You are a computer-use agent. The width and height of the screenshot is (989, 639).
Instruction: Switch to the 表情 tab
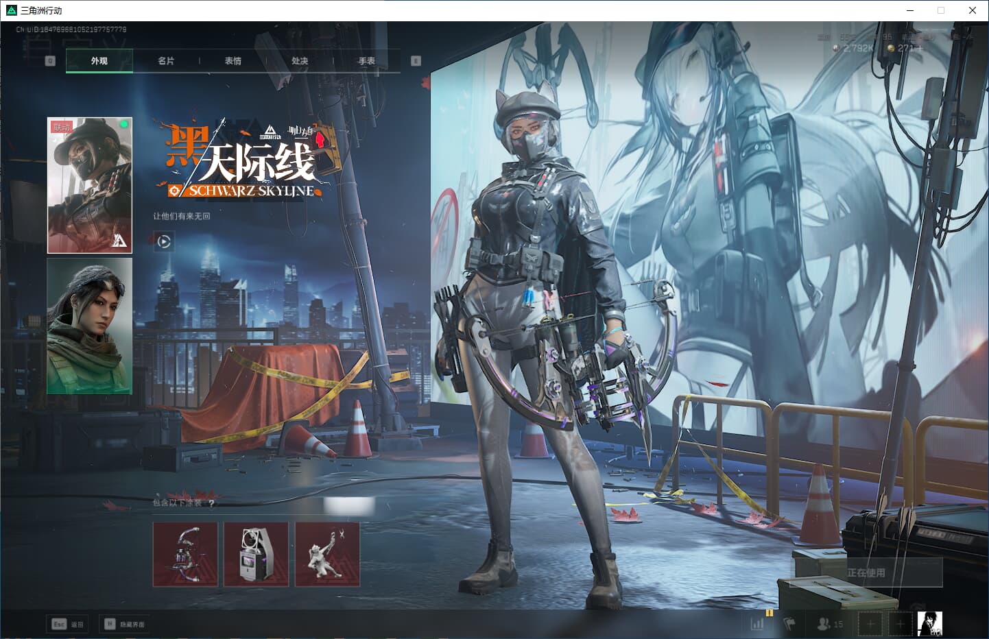233,61
